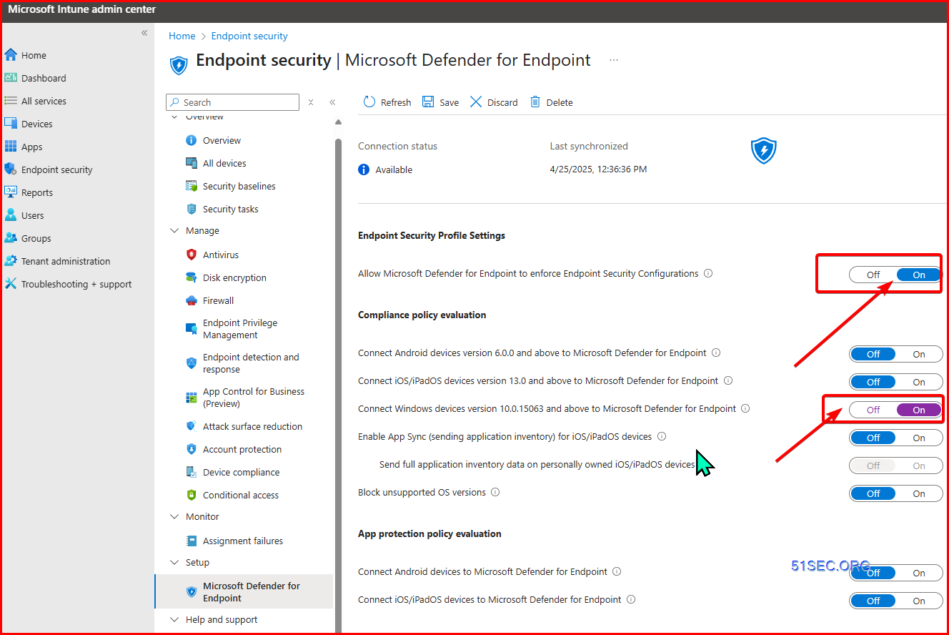The height and width of the screenshot is (635, 949).
Task: Click the Discard X icon
Action: pos(476,102)
